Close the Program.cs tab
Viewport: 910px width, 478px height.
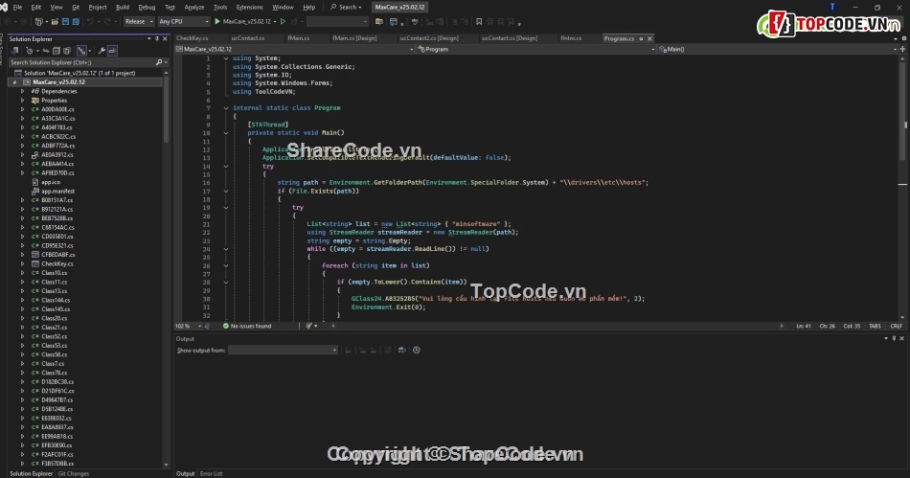(x=649, y=38)
